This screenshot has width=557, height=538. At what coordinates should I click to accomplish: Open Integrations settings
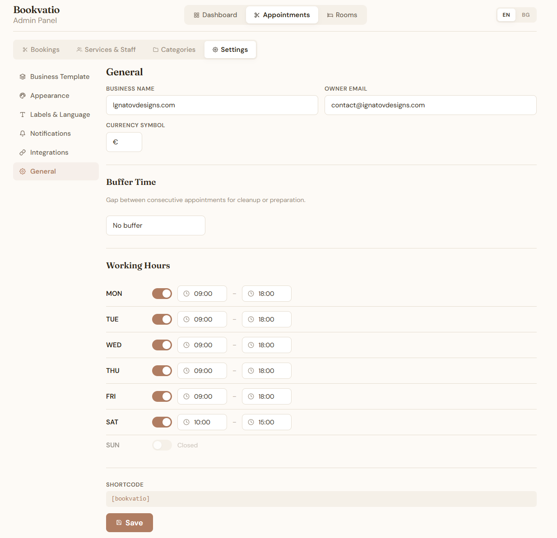coord(56,152)
